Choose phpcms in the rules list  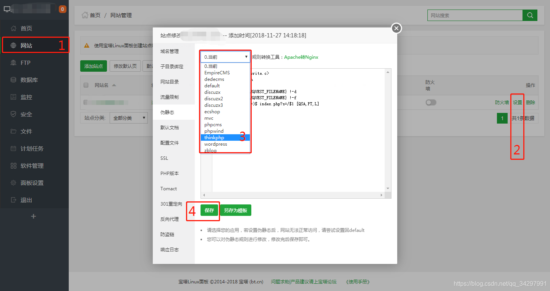pos(225,125)
